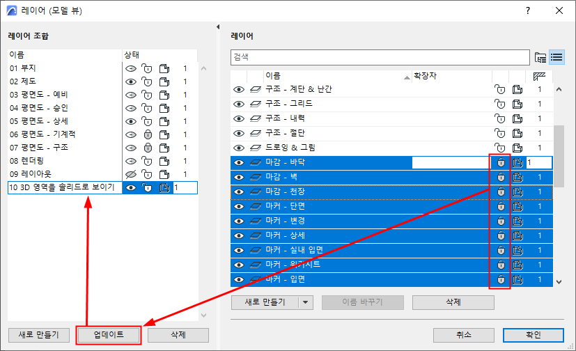Image resolution: width=576 pixels, height=351 pixels.
Task: Toggle lock icon for 구조 - 계단 & 난간
Action: (499, 90)
